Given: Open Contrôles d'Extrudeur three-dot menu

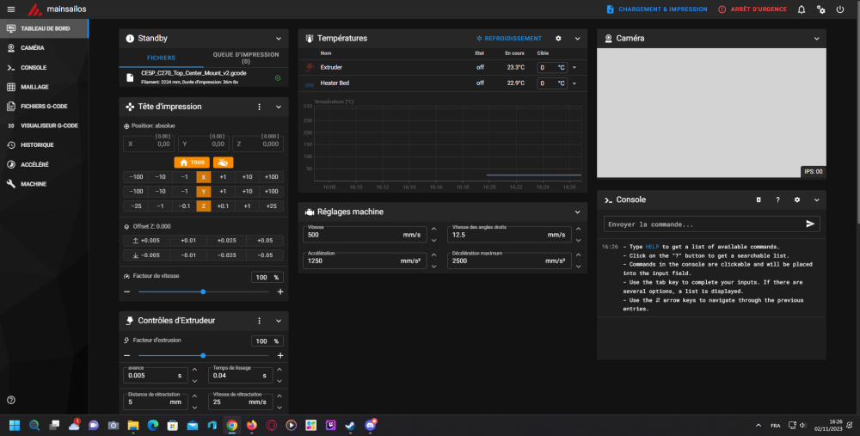Looking at the screenshot, I should click(260, 321).
